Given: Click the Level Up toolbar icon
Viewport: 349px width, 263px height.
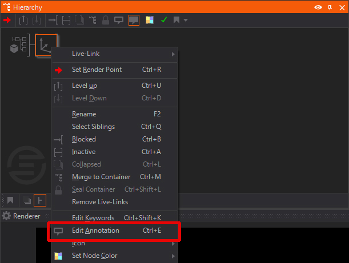Looking at the screenshot, I should click(x=23, y=20).
